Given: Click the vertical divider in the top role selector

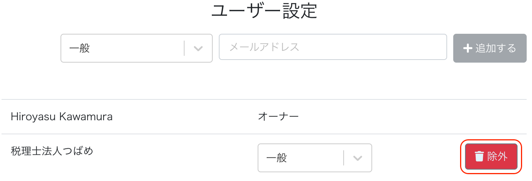Looking at the screenshot, I should click(185, 48).
